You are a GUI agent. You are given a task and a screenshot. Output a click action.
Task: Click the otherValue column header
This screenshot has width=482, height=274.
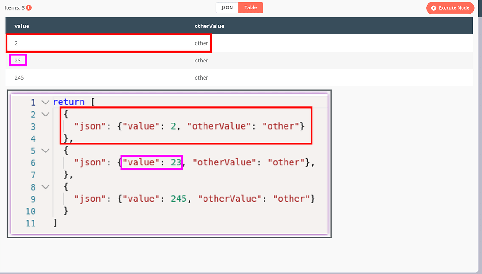pos(209,26)
